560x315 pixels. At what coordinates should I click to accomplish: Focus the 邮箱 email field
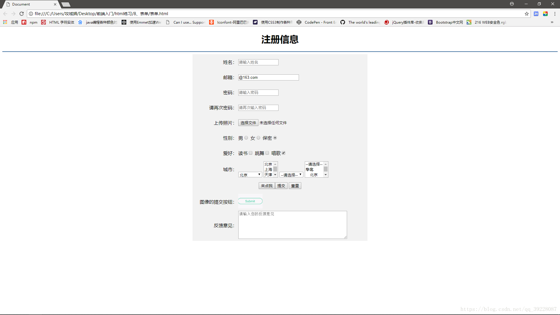[269, 77]
